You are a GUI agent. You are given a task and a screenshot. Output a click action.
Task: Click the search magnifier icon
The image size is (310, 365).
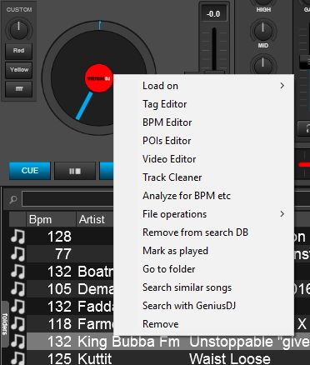click(x=13, y=199)
